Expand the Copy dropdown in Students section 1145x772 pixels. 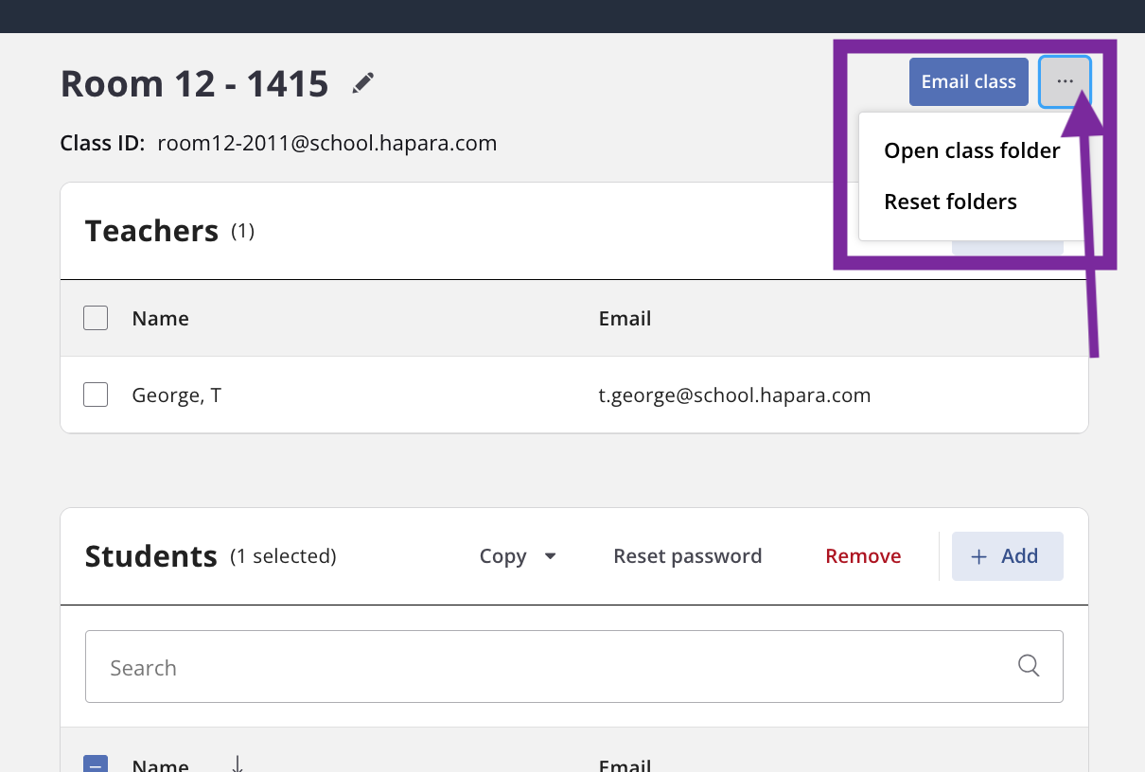(x=516, y=556)
